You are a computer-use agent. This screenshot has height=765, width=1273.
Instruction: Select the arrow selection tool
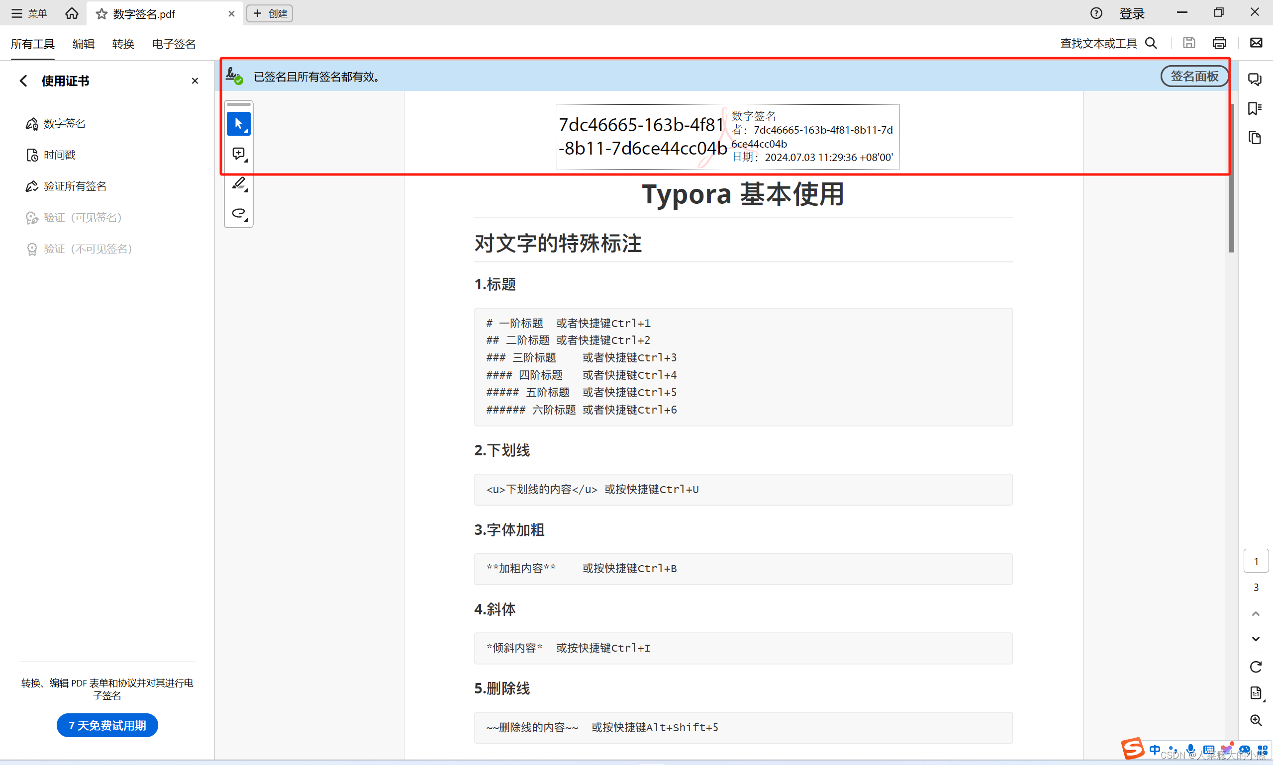[238, 124]
